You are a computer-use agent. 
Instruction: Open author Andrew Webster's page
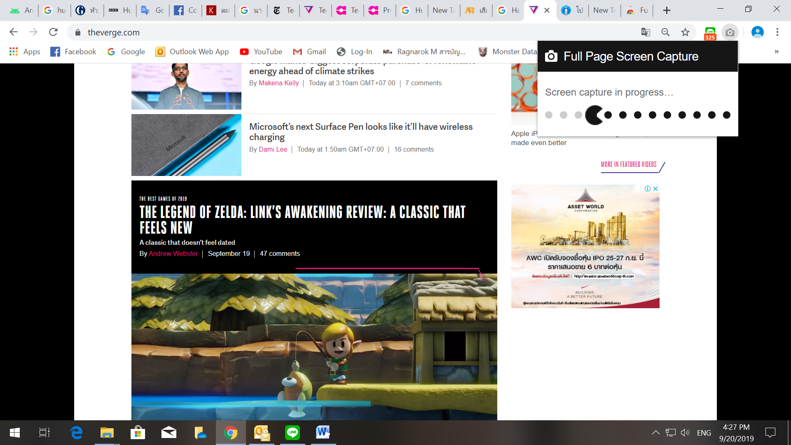[x=173, y=253]
